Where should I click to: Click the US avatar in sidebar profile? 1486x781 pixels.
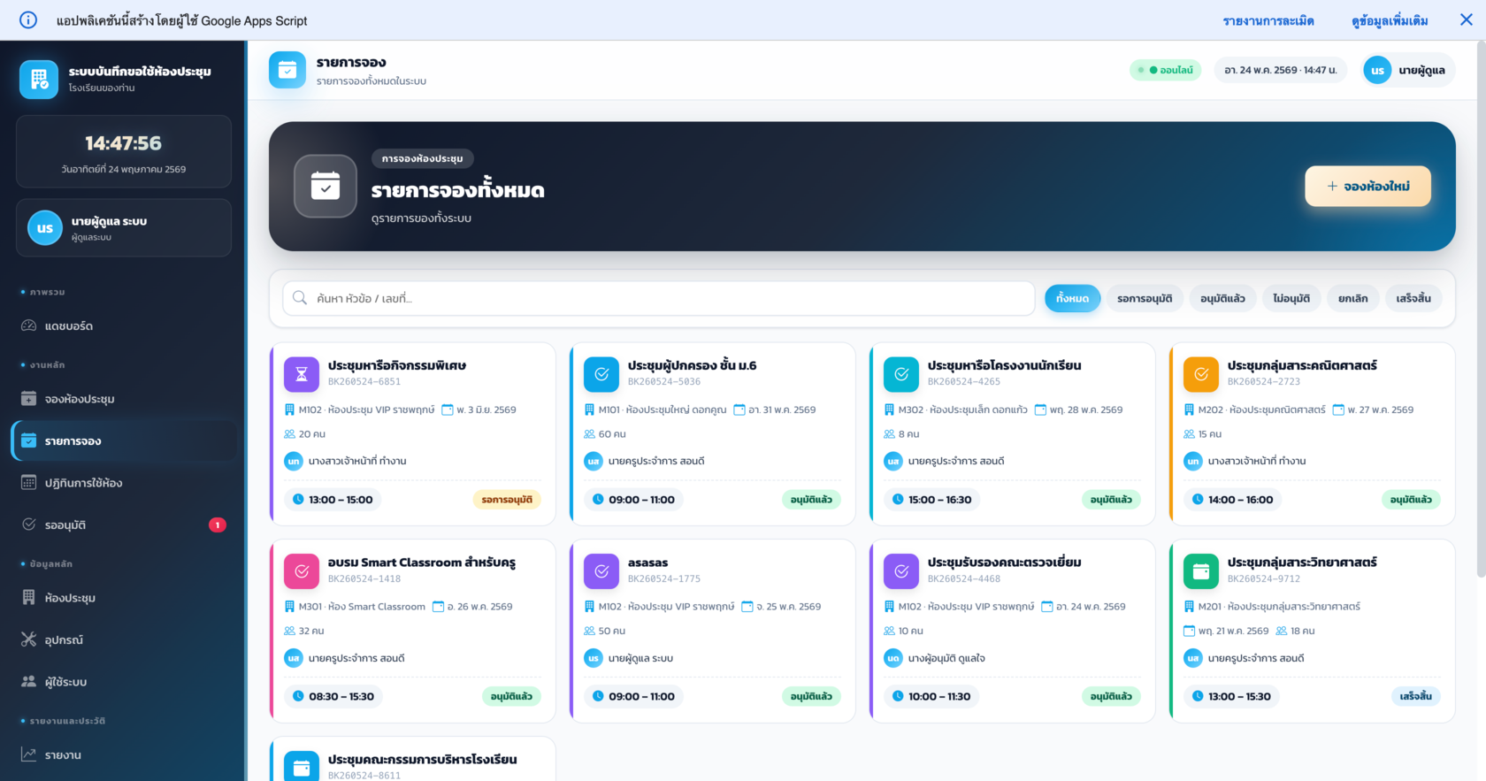(45, 228)
